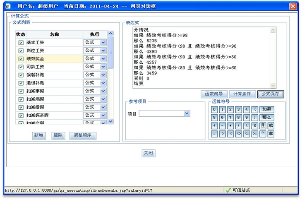Toggle the 司龄工资 status checkbox

[x=21, y=67]
